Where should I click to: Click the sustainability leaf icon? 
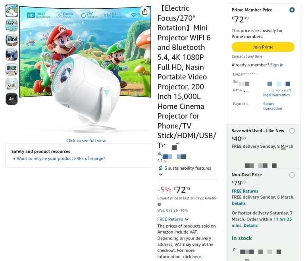(x=160, y=168)
